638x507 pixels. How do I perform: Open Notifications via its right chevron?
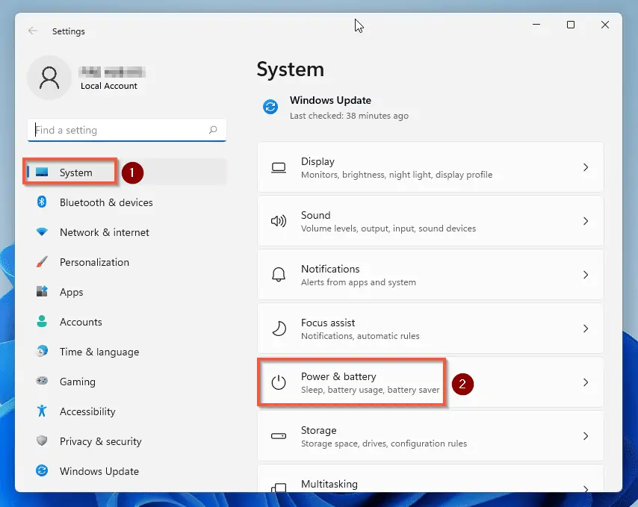586,275
